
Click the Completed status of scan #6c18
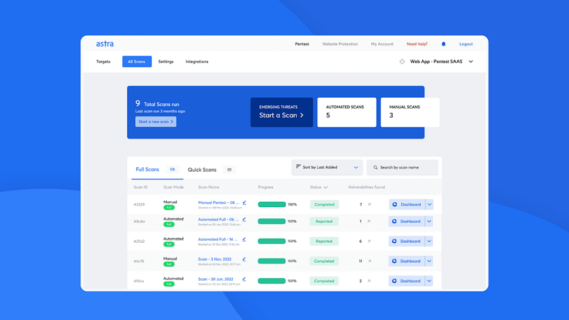324,261
